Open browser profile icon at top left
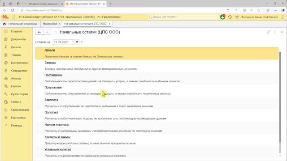The width and height of the screenshot is (287, 161). tap(4, 4)
